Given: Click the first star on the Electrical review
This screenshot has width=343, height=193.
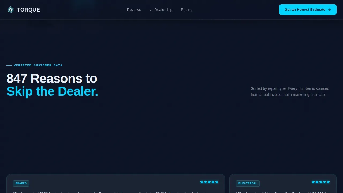Looking at the screenshot, I should click(x=313, y=182).
